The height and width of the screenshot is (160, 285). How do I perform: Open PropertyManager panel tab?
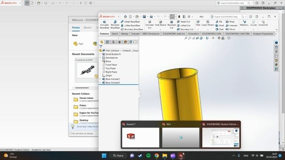(x=108, y=42)
